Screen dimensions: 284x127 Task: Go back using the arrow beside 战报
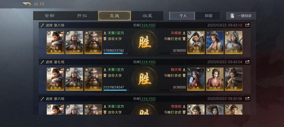click(27, 4)
